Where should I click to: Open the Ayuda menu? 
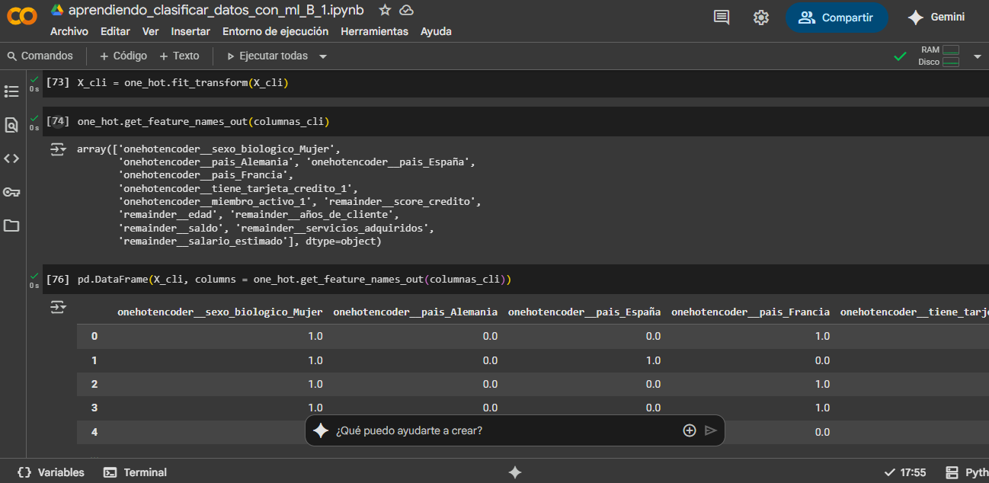pyautogui.click(x=436, y=31)
